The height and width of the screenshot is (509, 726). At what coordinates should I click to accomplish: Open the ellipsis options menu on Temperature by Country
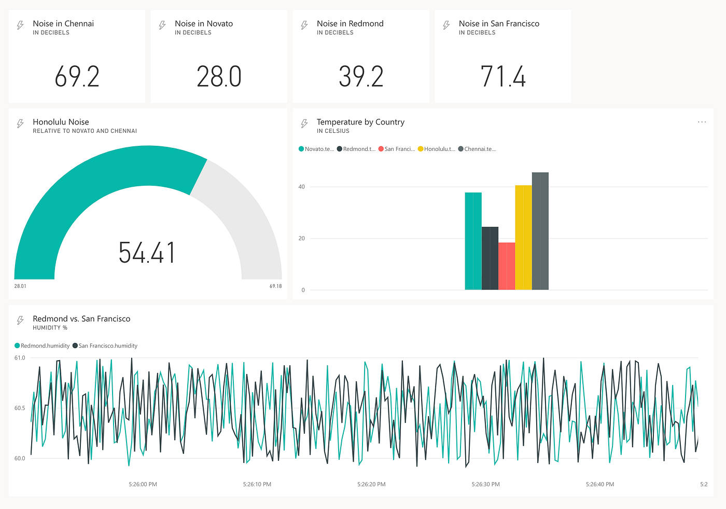[702, 122]
